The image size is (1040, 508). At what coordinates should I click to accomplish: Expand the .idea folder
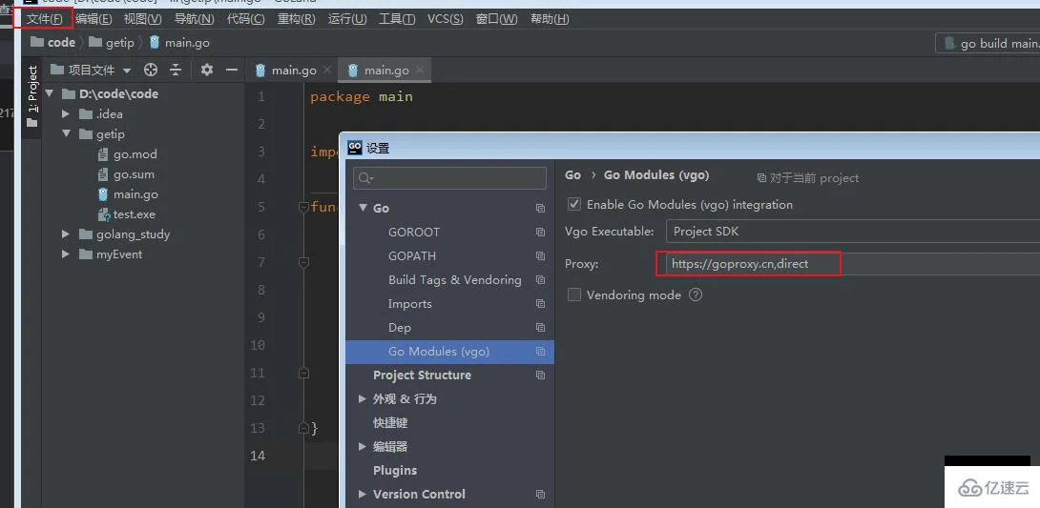[x=66, y=114]
